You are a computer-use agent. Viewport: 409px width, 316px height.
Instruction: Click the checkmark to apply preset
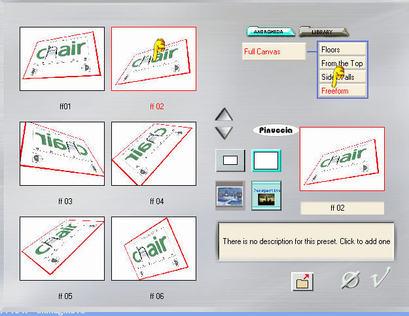point(381,277)
